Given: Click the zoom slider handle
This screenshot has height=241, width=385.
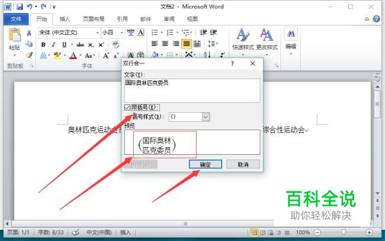Looking at the screenshot, I should coord(344,232).
